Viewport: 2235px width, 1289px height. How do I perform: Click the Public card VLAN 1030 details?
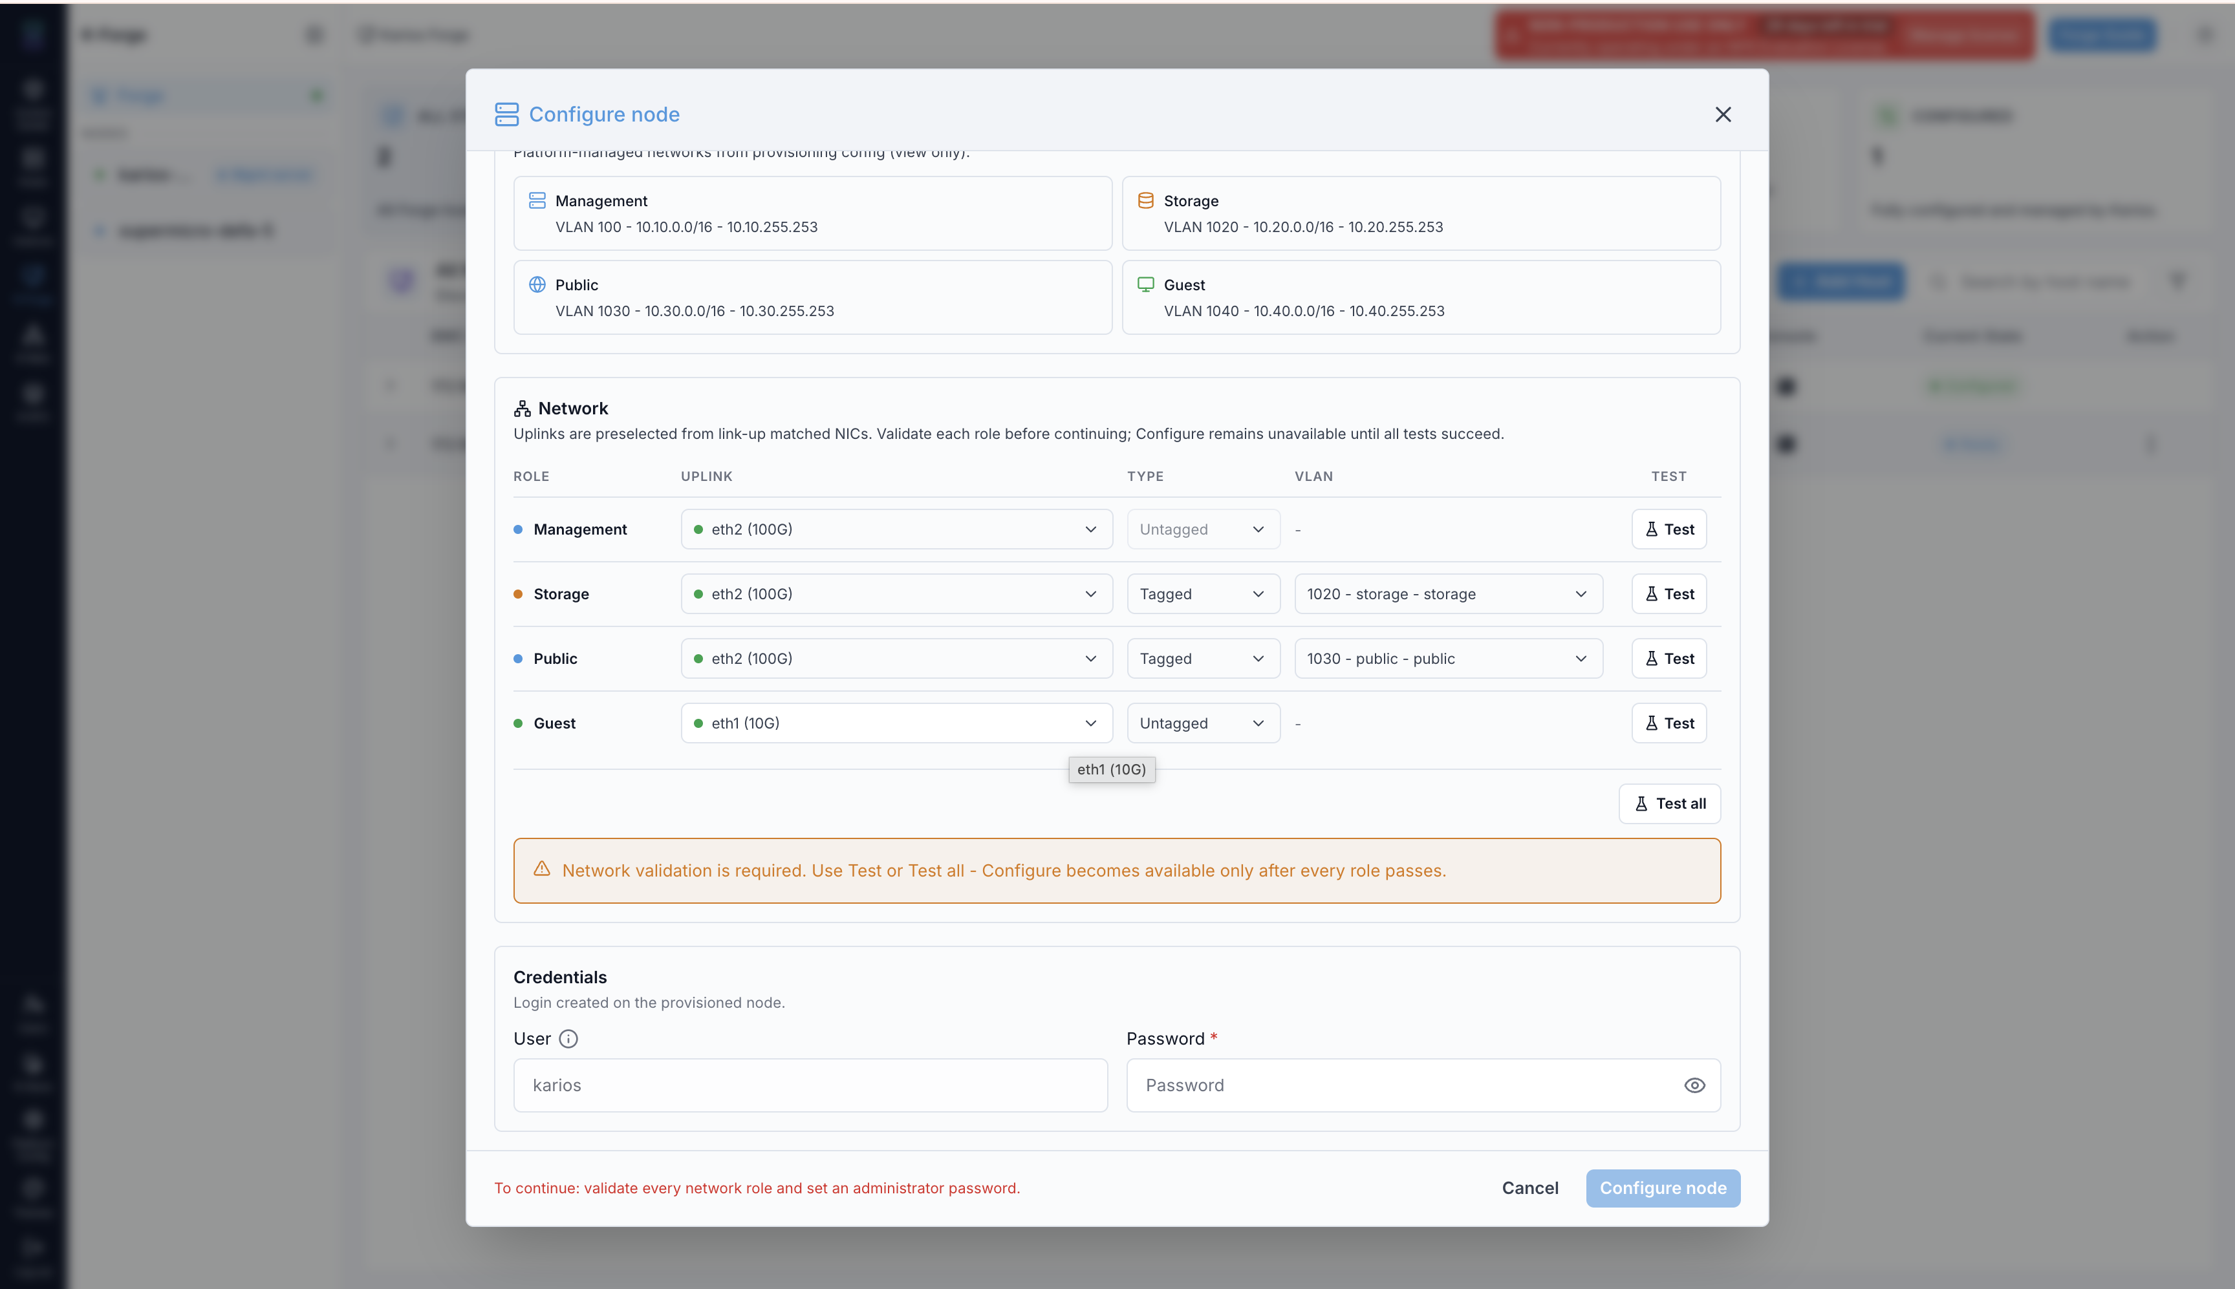click(694, 311)
